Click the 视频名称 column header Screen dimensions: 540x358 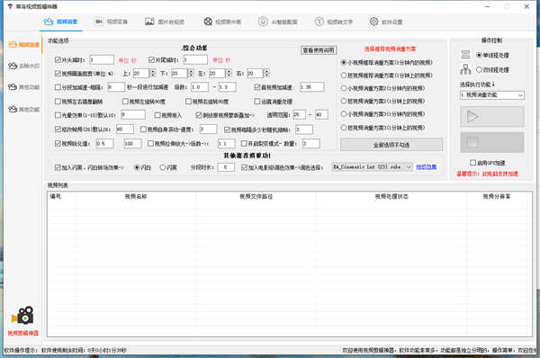coord(136,197)
